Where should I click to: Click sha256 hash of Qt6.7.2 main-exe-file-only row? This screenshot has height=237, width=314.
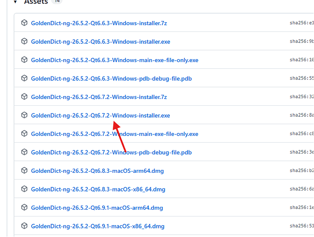(302, 134)
